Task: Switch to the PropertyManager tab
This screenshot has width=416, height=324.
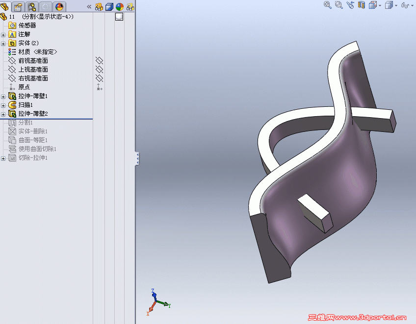Action: click(x=18, y=7)
